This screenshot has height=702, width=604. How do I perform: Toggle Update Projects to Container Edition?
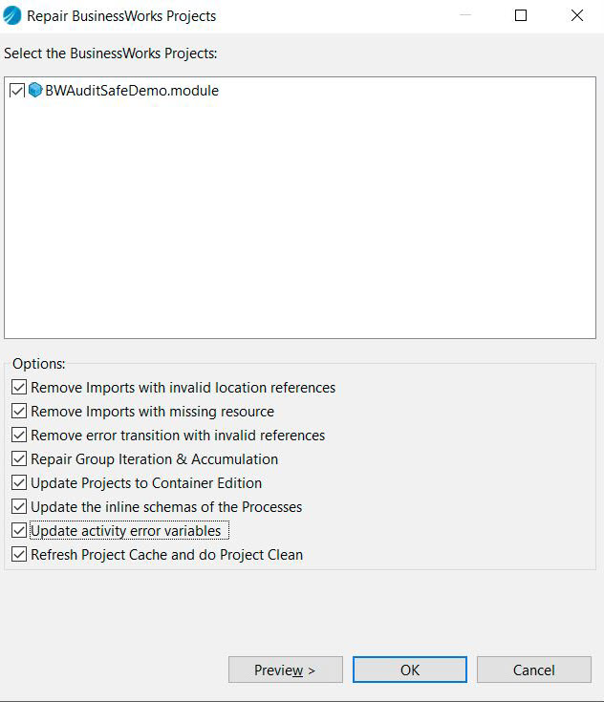(x=20, y=483)
